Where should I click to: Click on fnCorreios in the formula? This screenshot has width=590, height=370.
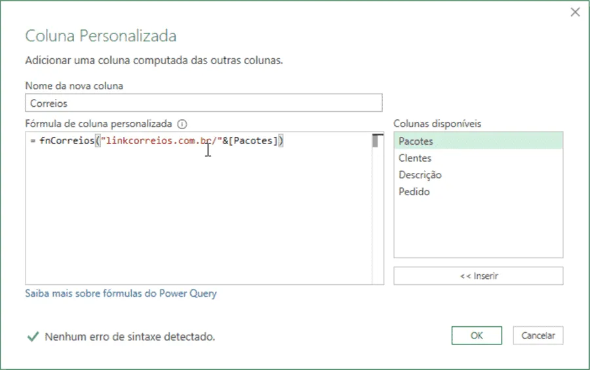coord(67,141)
